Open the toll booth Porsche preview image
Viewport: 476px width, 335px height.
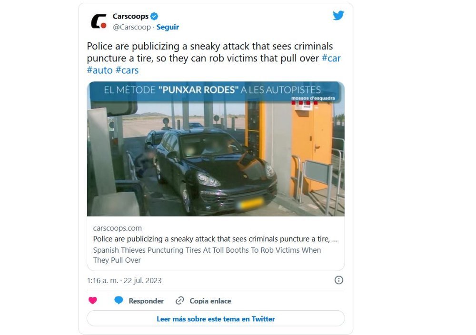point(216,148)
